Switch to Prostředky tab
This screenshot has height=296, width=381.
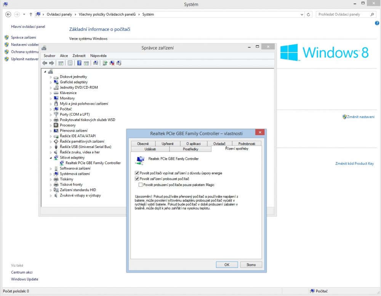coord(190,149)
